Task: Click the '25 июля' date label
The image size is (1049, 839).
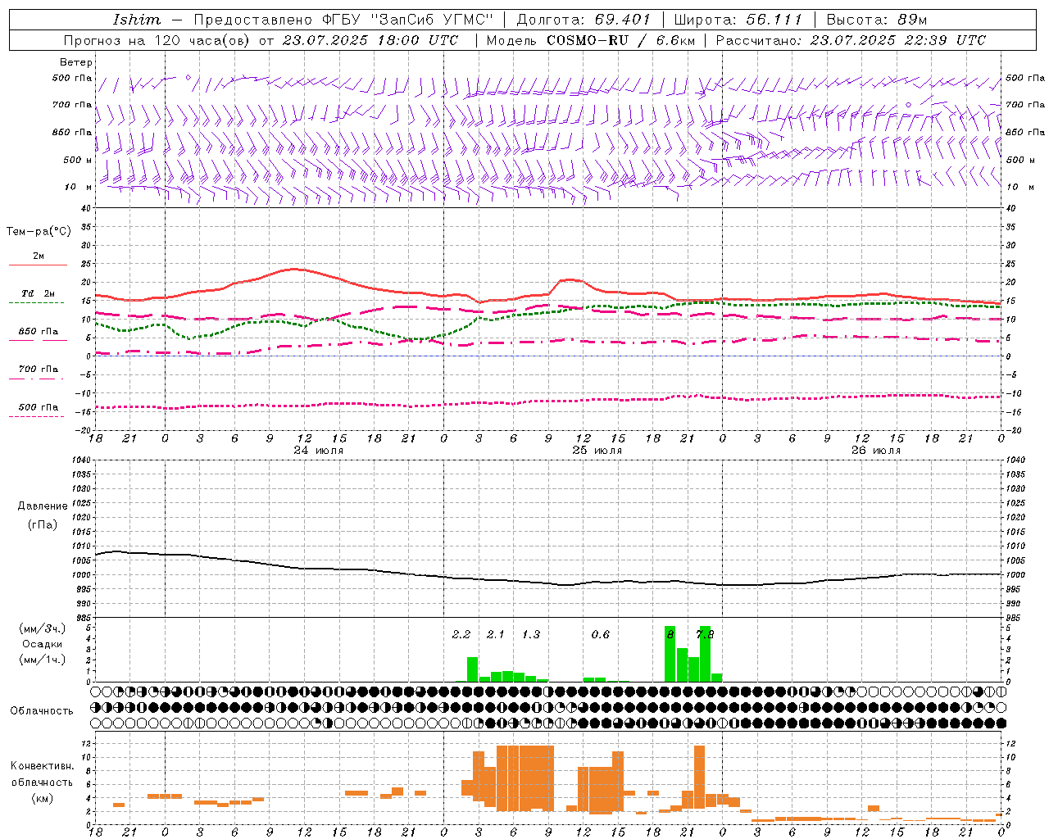Action: [x=597, y=451]
